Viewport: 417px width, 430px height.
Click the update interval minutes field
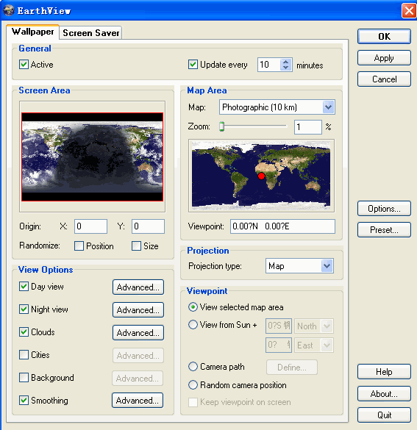coord(269,65)
